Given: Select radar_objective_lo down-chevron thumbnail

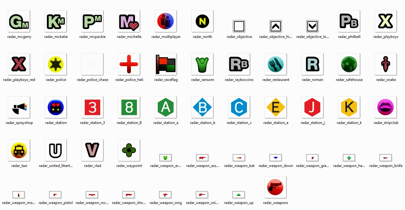Looking at the screenshot, I should pos(312,26).
